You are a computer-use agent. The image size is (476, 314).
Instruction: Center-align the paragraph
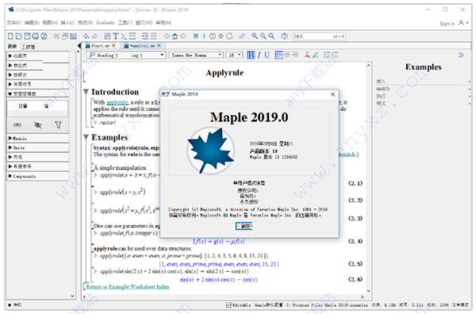tap(287, 55)
